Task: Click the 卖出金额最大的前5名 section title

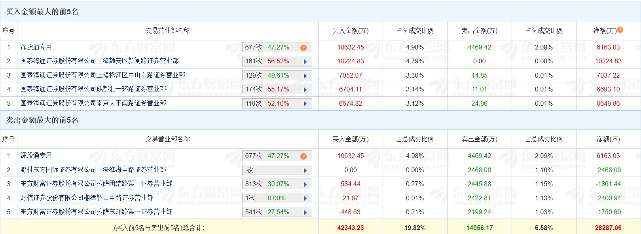Action: [x=42, y=120]
